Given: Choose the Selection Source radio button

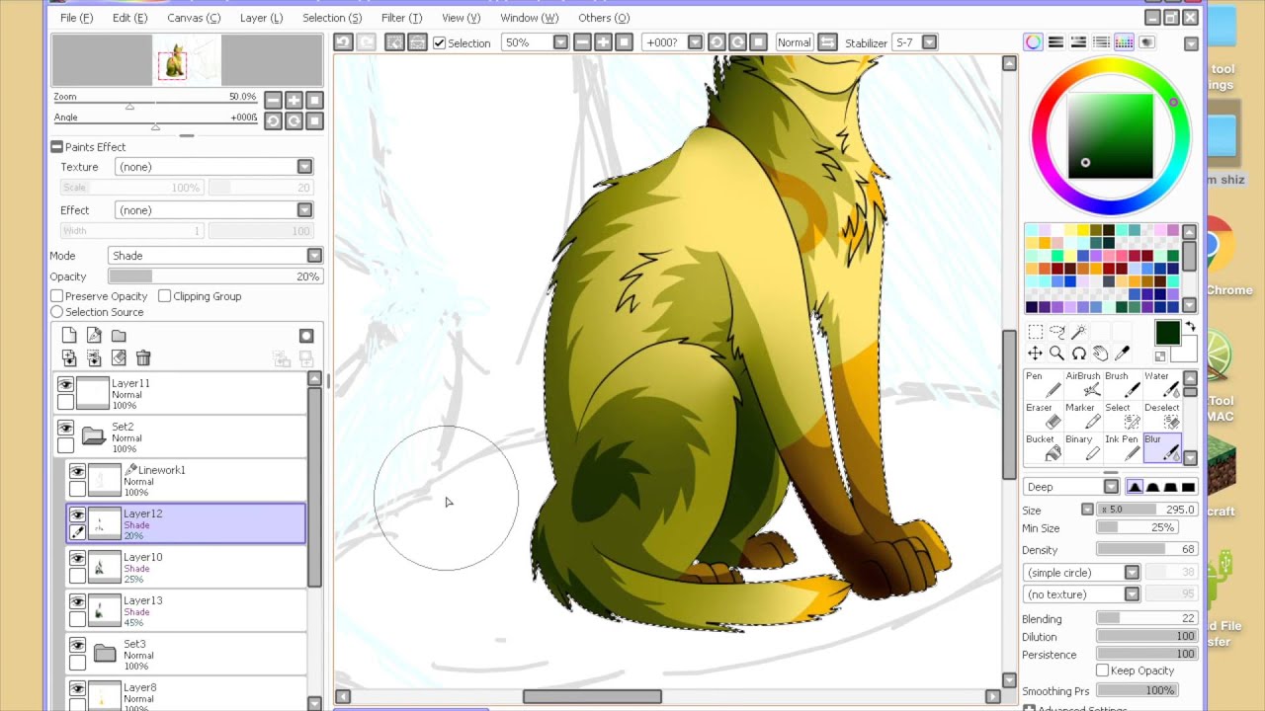Looking at the screenshot, I should click(57, 312).
